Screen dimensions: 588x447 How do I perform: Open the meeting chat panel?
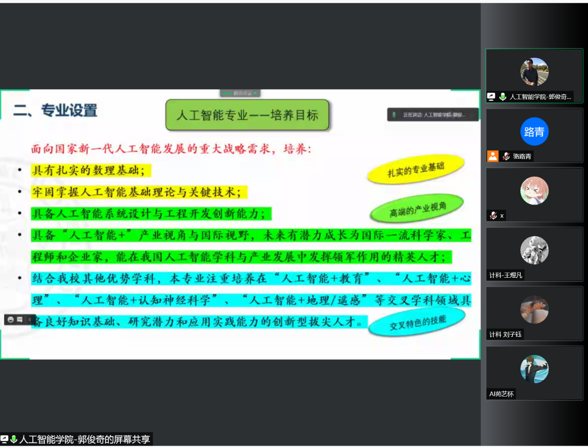[19, 319]
